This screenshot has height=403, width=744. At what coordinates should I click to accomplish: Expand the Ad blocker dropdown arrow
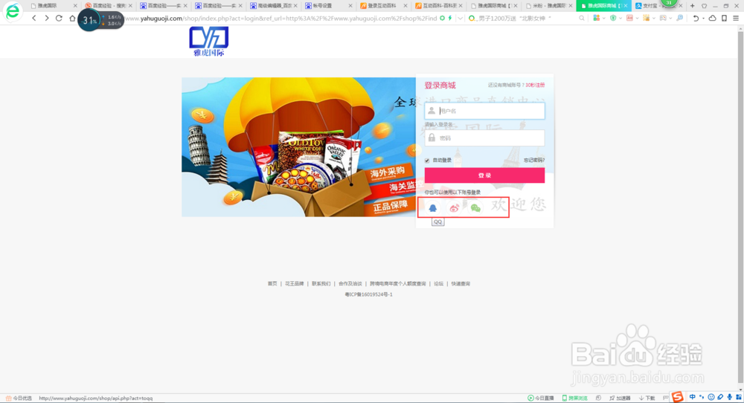[x=637, y=19]
